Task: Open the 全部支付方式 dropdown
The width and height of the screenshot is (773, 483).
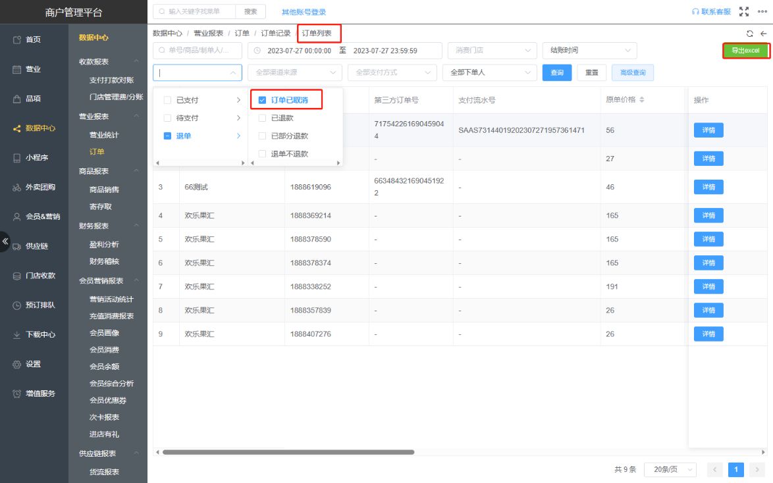Action: (392, 72)
